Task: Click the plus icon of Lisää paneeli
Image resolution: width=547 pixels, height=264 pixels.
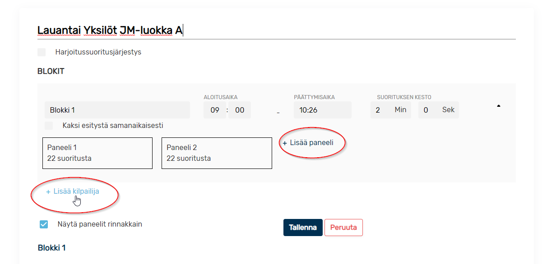Action: [285, 143]
